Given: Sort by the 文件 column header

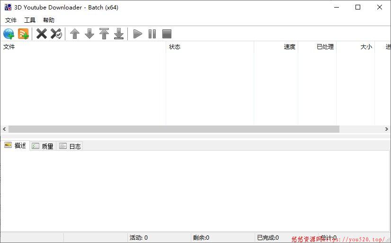Looking at the screenshot, I should pos(83,46).
